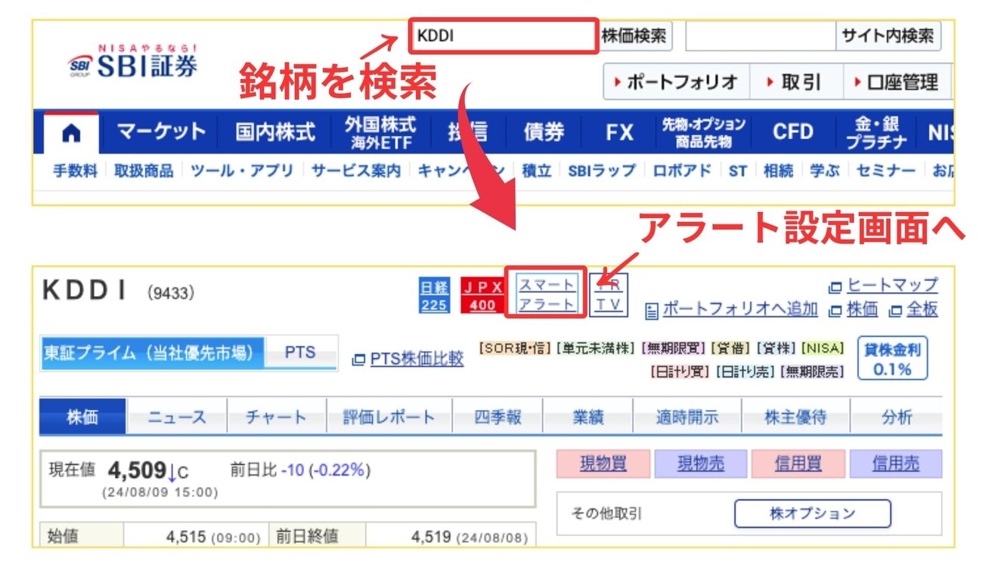Screen dimensions: 998x561
Task: Switch to the PTS market tab
Action: 300,353
